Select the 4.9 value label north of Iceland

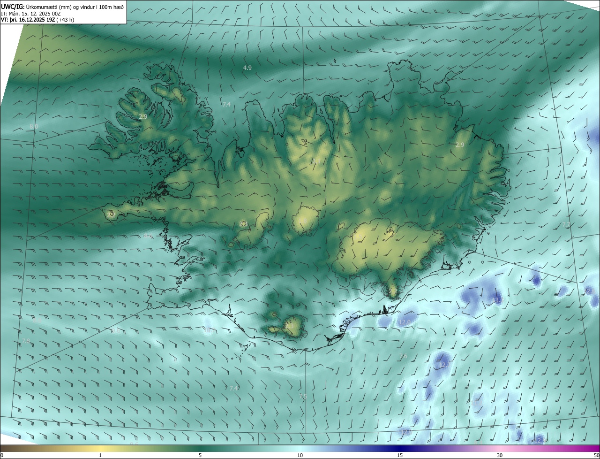[247, 68]
